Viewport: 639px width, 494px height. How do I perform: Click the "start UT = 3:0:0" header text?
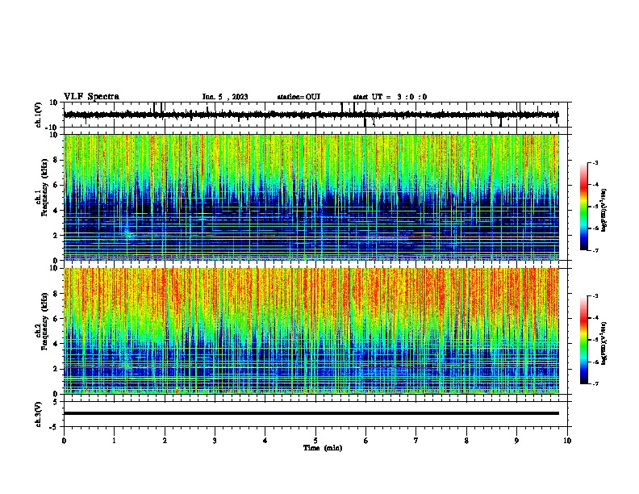click(390, 97)
